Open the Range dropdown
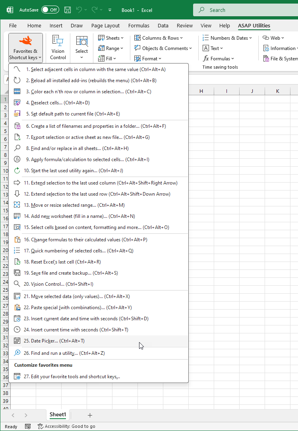The height and width of the screenshot is (431, 298). [x=111, y=48]
